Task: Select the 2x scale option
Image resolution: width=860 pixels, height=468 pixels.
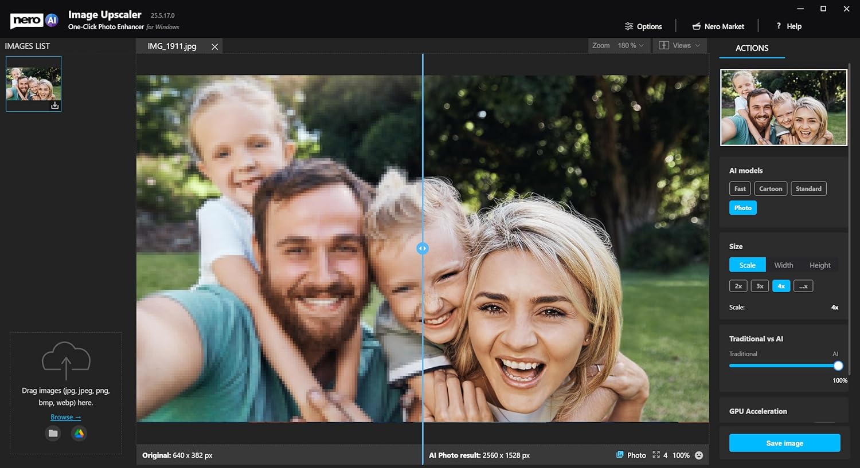Action: pos(738,286)
